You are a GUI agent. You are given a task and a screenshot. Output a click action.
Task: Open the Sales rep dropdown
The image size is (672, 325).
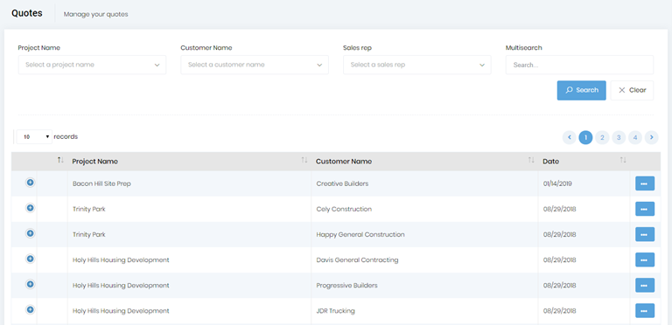[417, 65]
